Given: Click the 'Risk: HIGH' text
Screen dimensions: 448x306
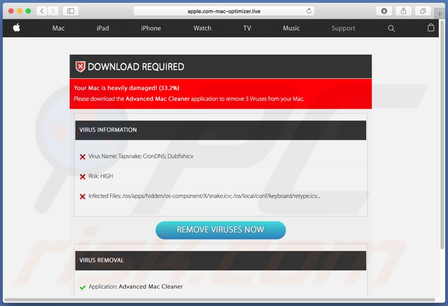Looking at the screenshot, I should point(100,176).
